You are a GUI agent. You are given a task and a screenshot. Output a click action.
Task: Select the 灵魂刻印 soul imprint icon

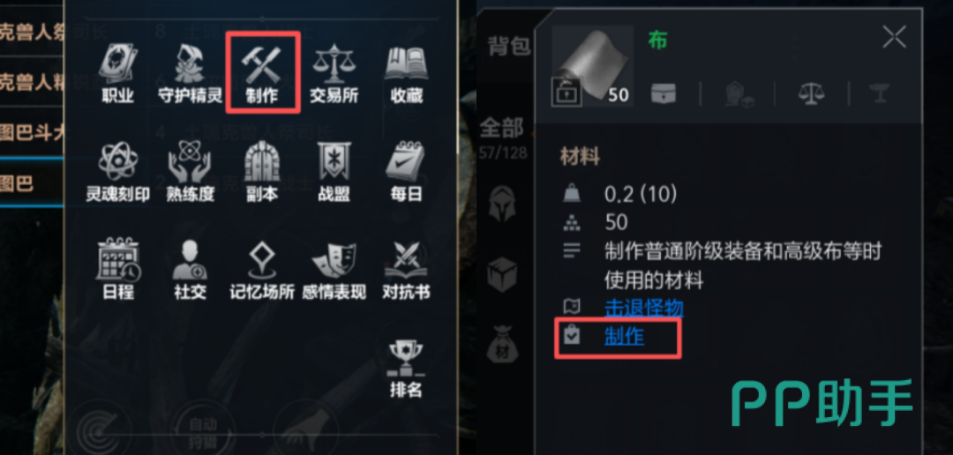(117, 171)
